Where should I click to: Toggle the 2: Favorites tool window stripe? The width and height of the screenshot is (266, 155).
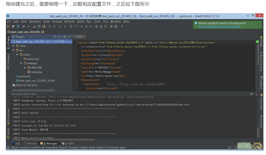pos(8,117)
